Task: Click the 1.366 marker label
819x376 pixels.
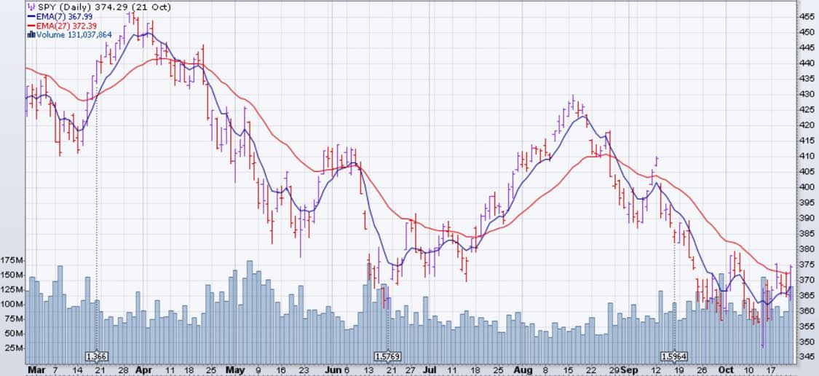Action: (x=96, y=356)
